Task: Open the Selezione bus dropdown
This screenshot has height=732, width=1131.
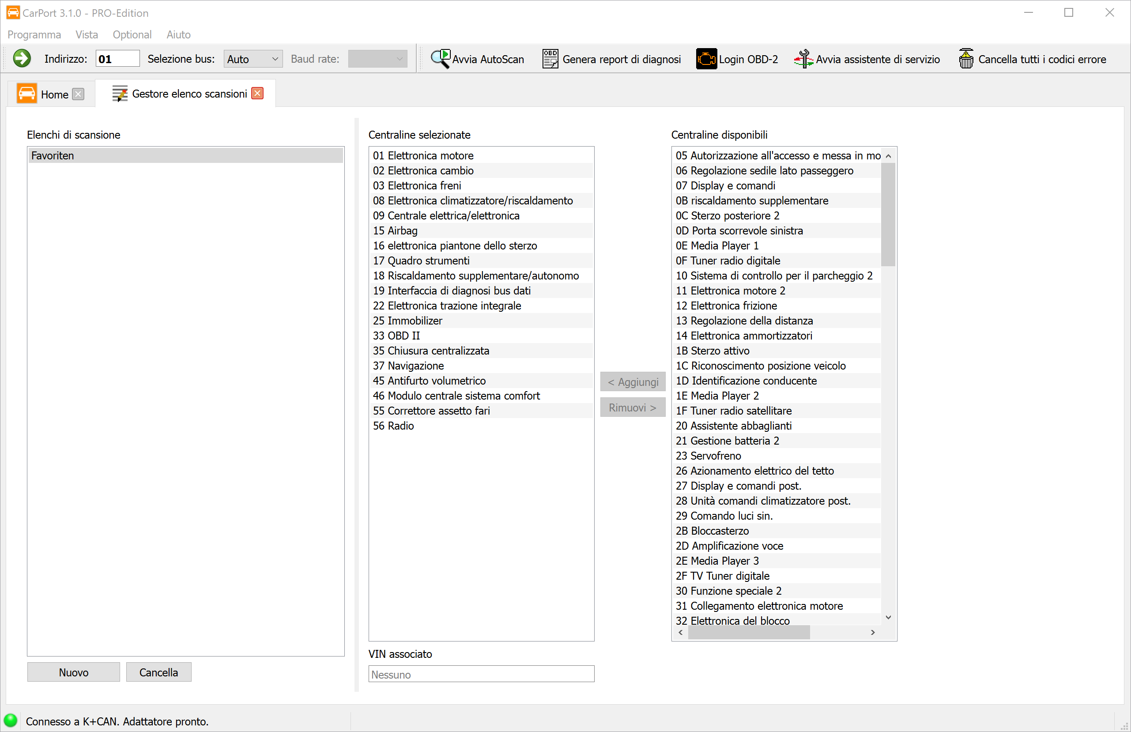Action: [x=253, y=59]
